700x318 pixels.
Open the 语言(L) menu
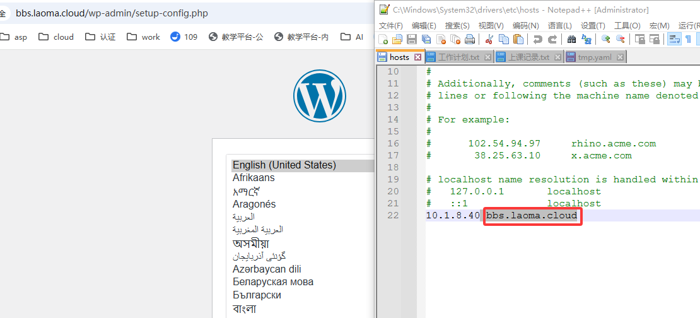tap(559, 25)
